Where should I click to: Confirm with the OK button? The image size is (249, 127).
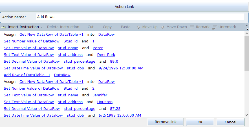(200, 122)
